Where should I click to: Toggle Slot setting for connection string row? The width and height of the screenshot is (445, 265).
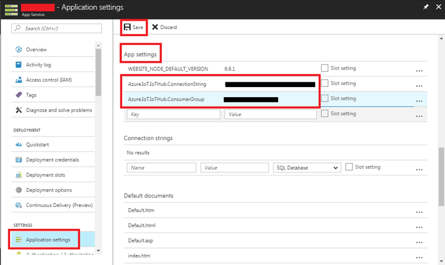point(349,167)
